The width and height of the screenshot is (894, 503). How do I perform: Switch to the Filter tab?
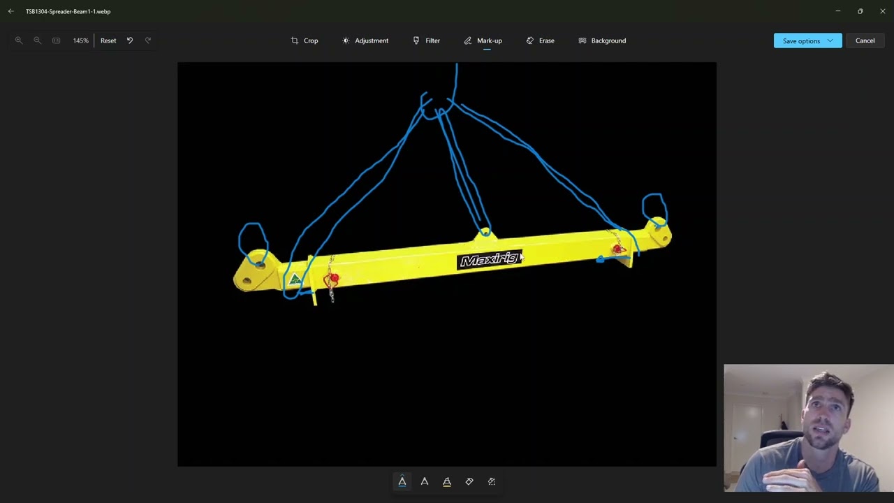pos(426,41)
